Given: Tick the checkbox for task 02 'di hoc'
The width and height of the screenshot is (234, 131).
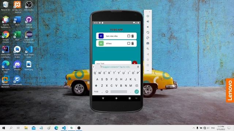Looking at the screenshot, I should pos(129,43).
